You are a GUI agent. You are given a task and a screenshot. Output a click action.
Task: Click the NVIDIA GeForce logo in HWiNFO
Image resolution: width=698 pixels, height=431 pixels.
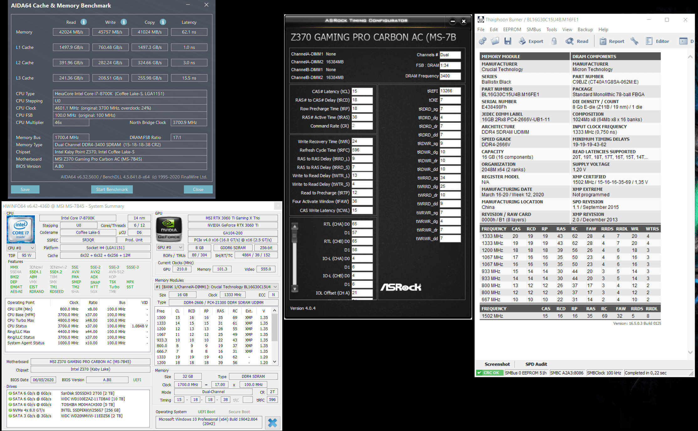click(x=169, y=229)
